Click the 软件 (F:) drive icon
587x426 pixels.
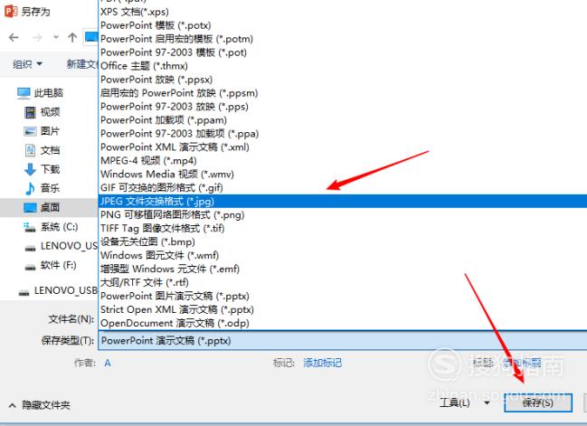click(30, 267)
